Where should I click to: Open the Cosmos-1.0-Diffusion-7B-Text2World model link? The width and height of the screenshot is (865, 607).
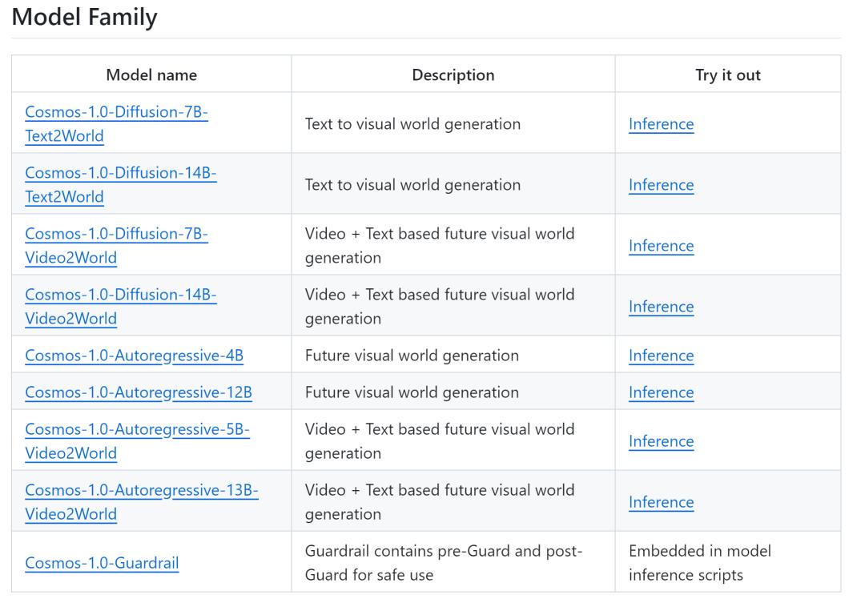coord(116,113)
